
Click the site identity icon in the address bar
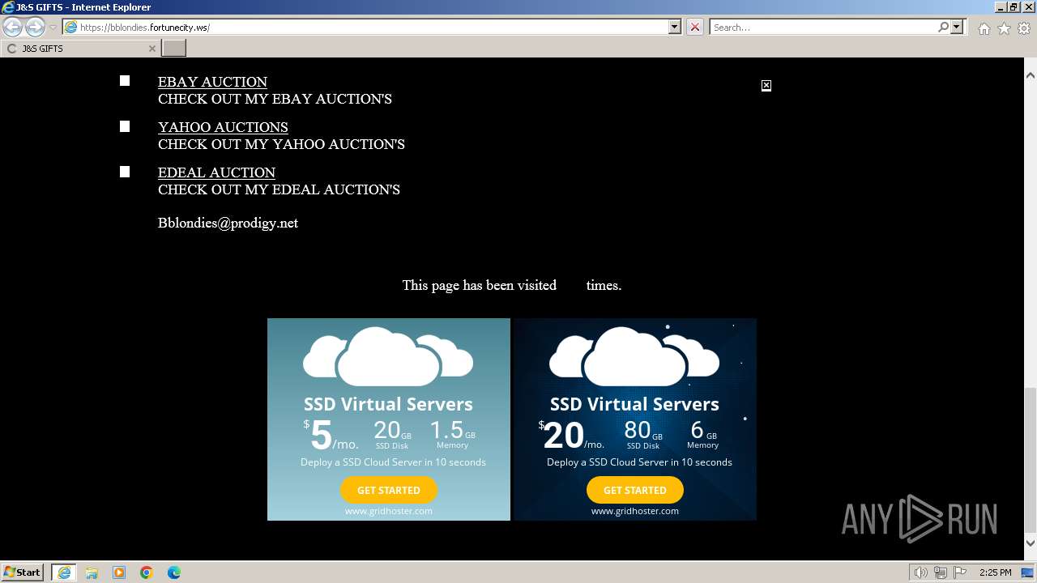point(71,28)
